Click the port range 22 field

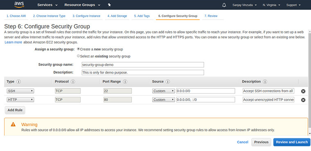point(117,91)
